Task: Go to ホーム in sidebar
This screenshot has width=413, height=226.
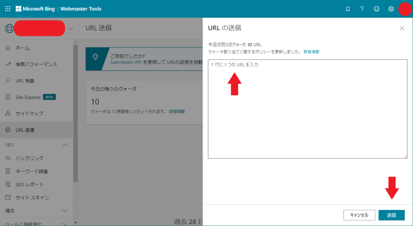Action: (36, 48)
